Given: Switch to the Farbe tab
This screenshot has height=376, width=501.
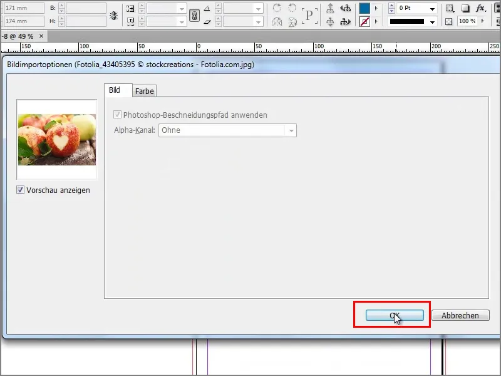Looking at the screenshot, I should (145, 91).
